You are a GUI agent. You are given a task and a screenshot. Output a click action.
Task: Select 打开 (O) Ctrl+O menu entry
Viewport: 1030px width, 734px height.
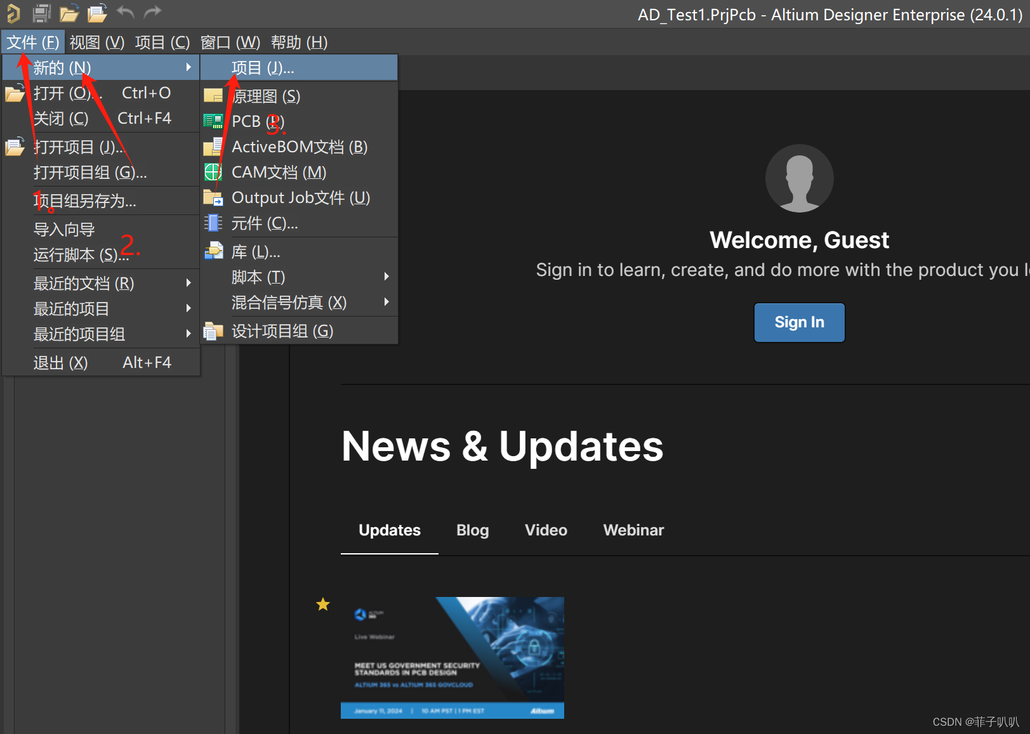click(x=101, y=93)
